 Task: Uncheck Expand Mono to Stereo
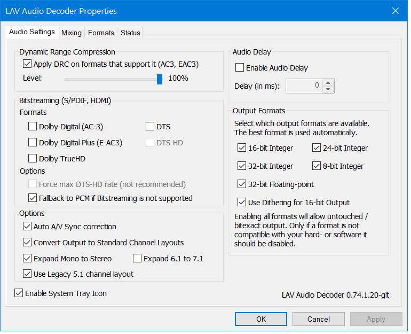tap(27, 258)
